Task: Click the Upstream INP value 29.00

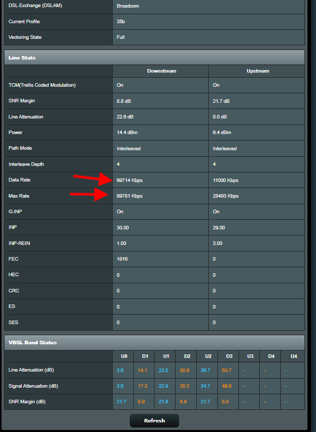Action: pyautogui.click(x=219, y=227)
